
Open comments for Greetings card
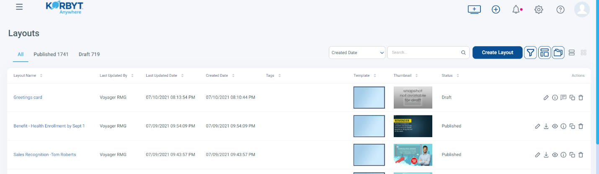(x=563, y=97)
